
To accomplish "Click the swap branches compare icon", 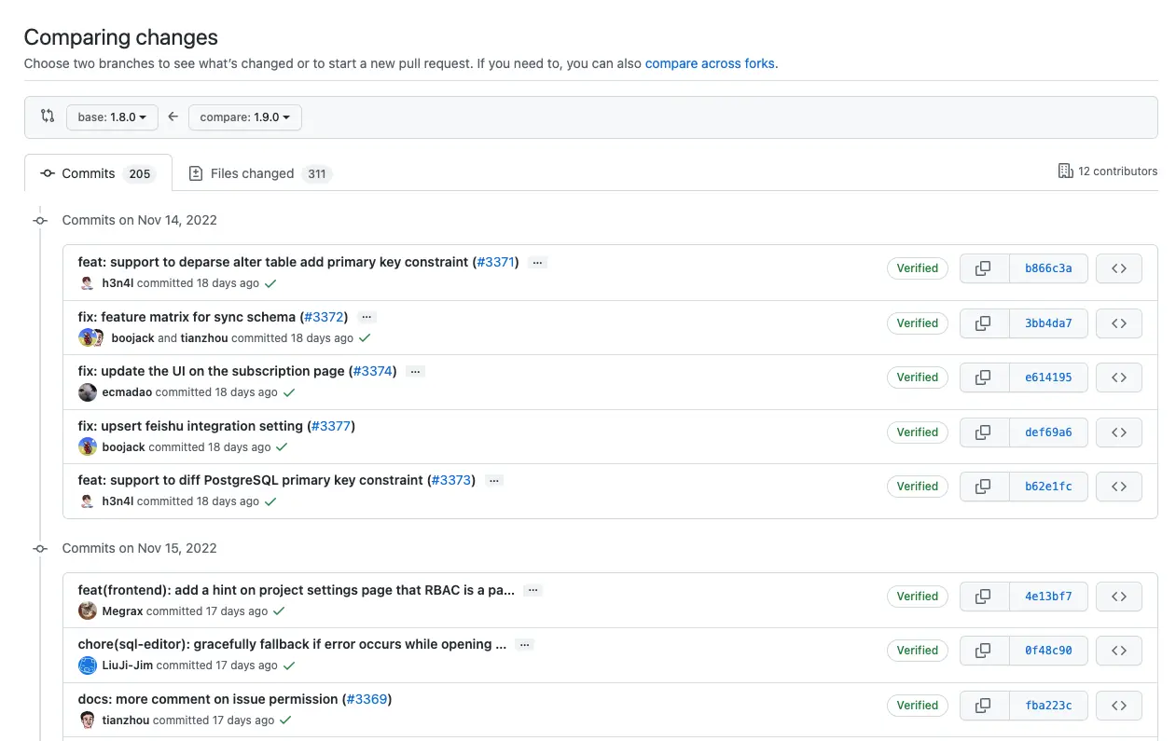I will tap(47, 117).
